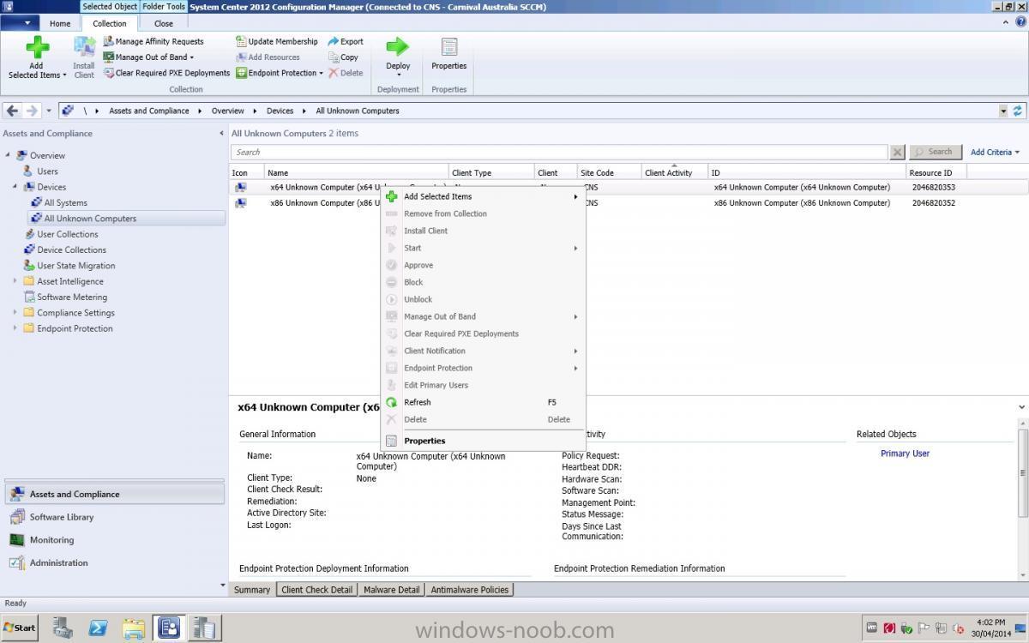The width and height of the screenshot is (1029, 643).
Task: Open the Assets and Compliance workspace
Action: (114, 494)
